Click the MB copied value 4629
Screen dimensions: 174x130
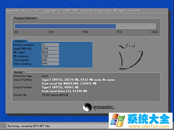tap(50, 52)
